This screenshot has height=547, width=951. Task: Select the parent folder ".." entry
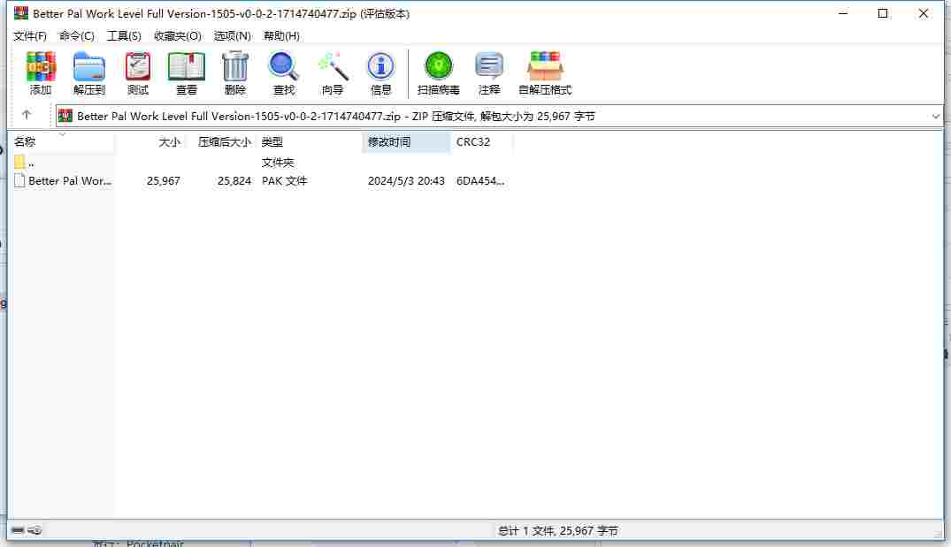[x=24, y=163]
